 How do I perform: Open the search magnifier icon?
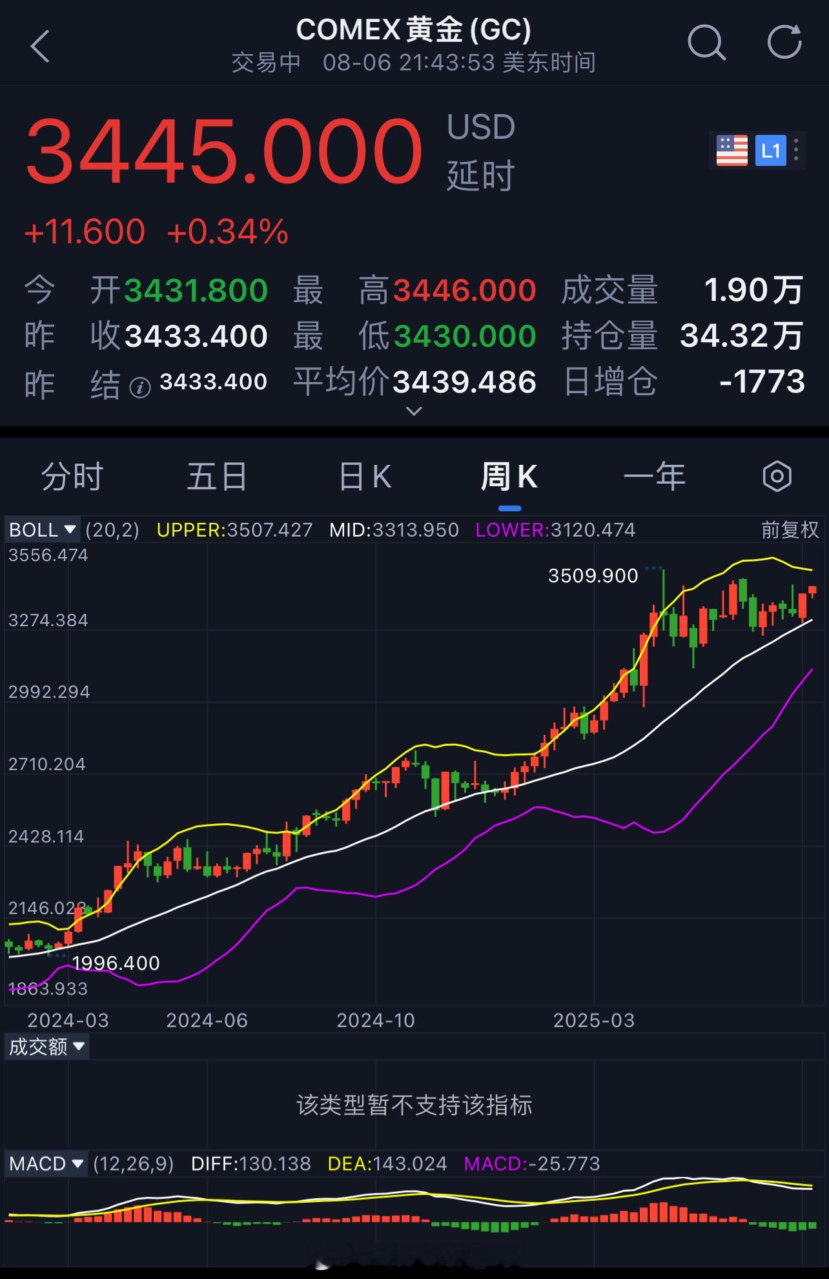click(706, 43)
